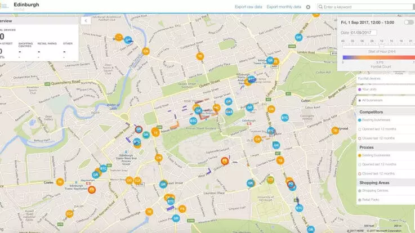
Task: Enable Proxies Closed last 12 months
Action: [386, 174]
